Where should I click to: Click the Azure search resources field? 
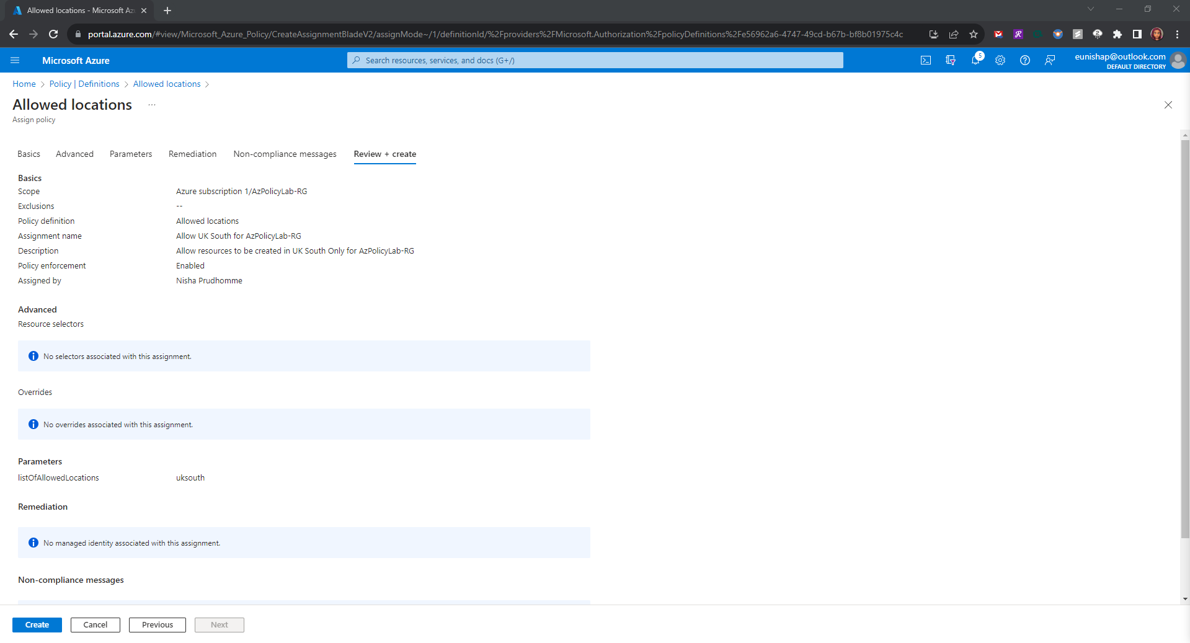595,60
